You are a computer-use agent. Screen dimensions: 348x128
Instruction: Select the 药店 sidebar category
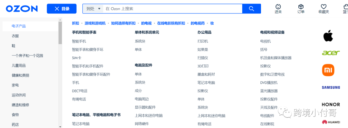15,125
